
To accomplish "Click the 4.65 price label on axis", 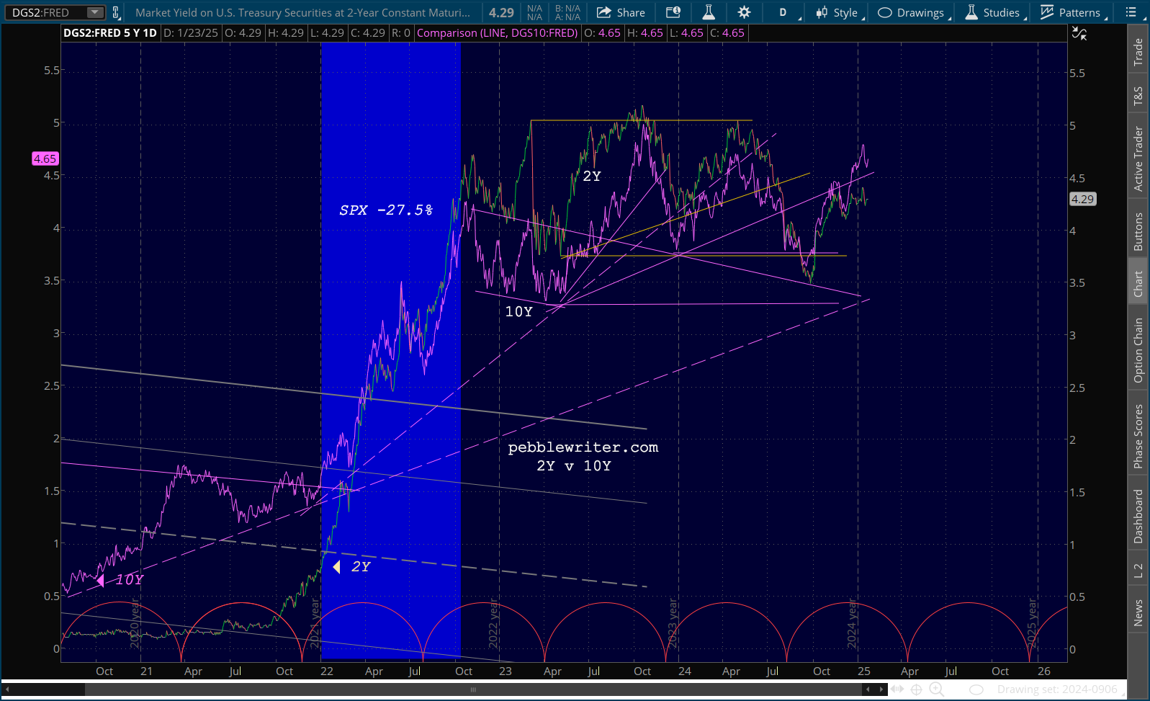I will [45, 158].
